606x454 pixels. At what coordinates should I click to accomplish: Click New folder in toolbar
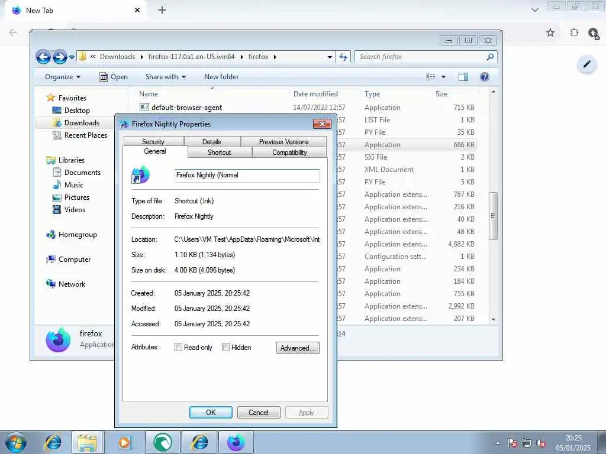221,77
